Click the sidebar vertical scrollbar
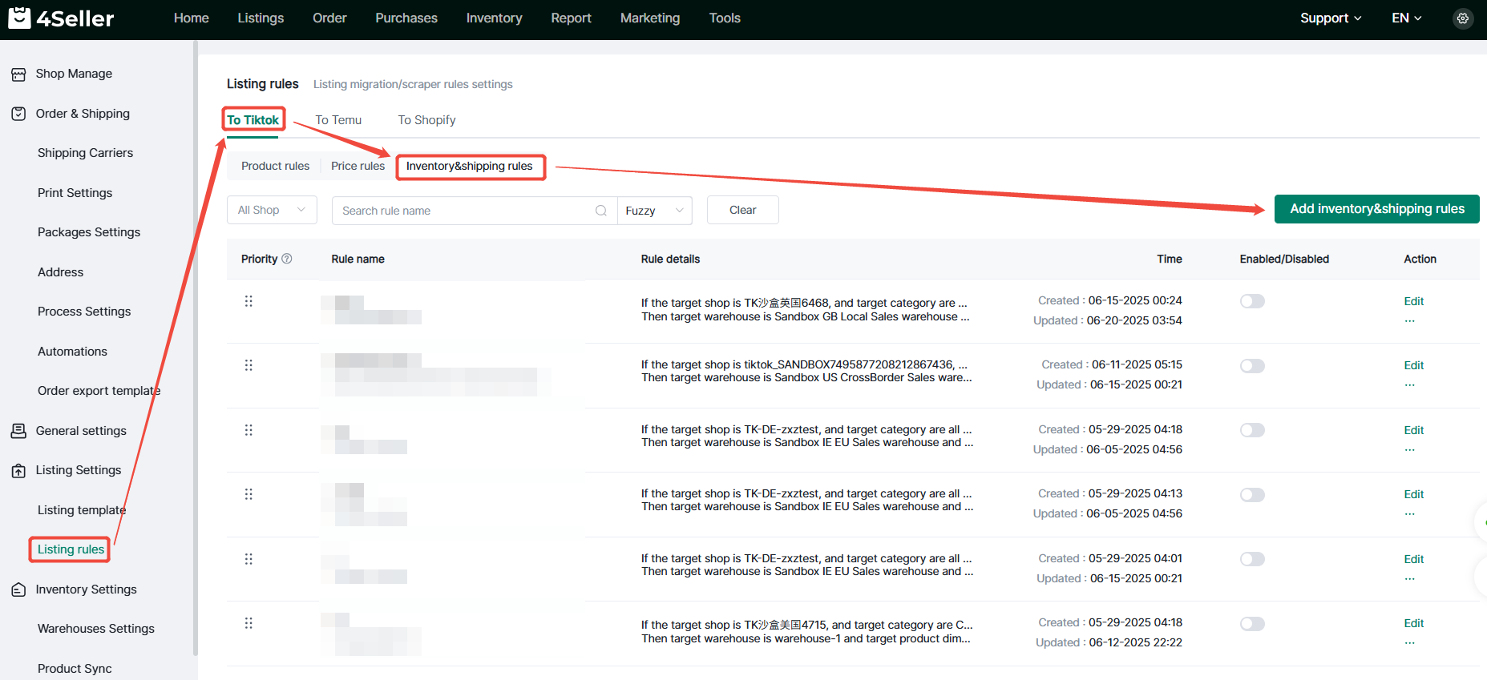The height and width of the screenshot is (680, 1487). point(195,348)
